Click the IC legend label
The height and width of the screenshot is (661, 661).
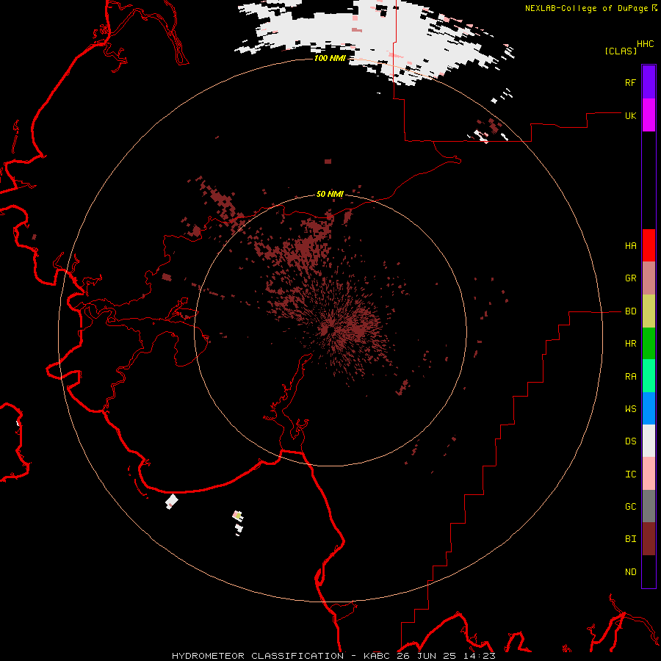pyautogui.click(x=631, y=474)
